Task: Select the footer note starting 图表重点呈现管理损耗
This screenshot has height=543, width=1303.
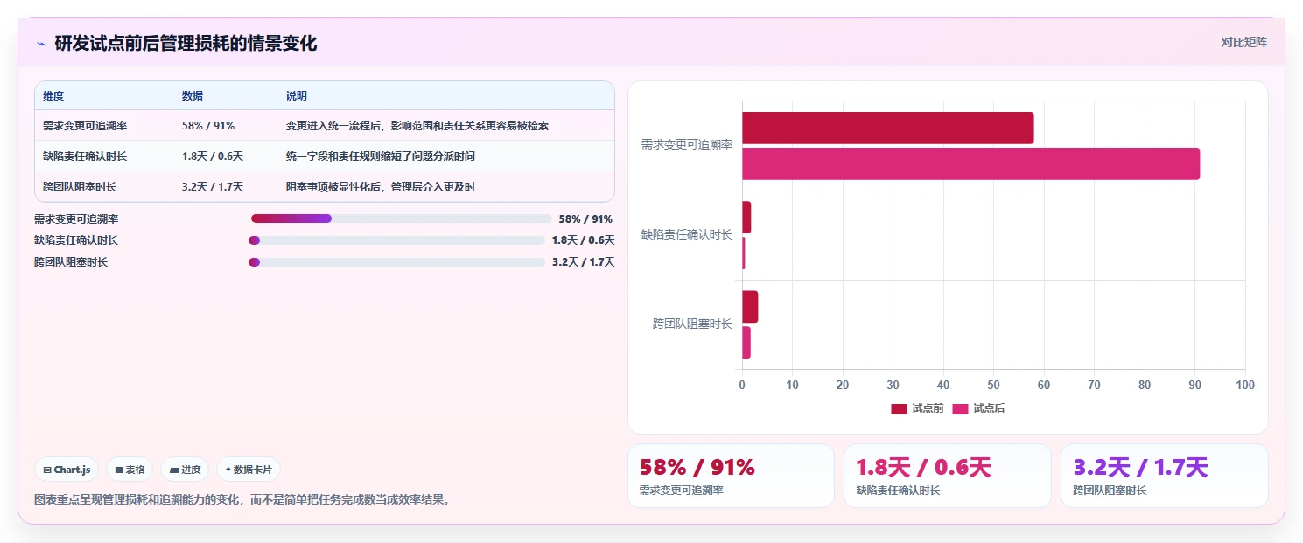Action: click(x=242, y=500)
